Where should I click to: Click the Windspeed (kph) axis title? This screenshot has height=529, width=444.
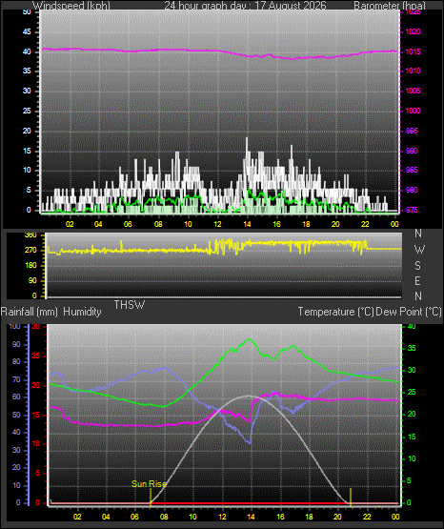[71, 6]
